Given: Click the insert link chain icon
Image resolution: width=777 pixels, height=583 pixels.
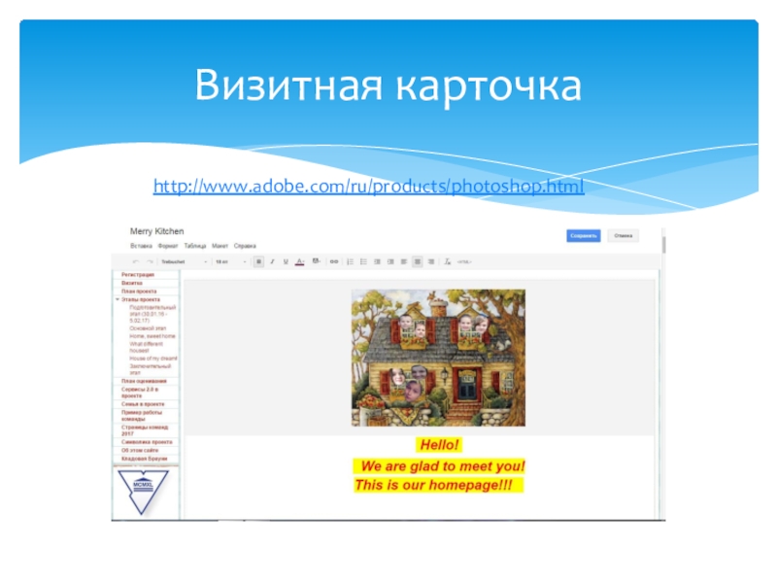Looking at the screenshot, I should point(334,261).
